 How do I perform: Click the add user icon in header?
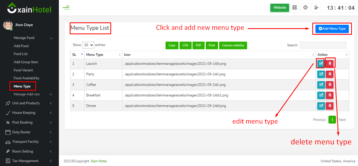316,8
